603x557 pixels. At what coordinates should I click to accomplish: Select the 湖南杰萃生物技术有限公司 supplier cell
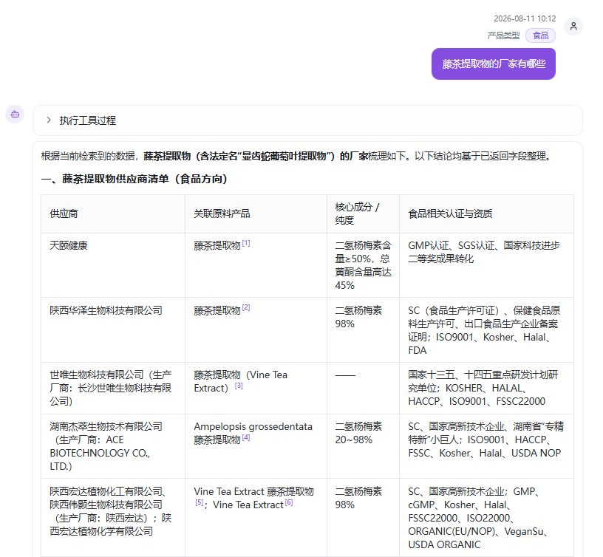[x=113, y=446]
